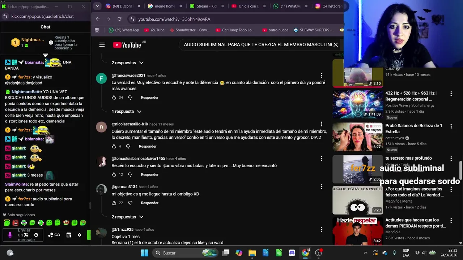Open options menu for k1mzz925's comment
463x260 pixels.
pos(322,229)
